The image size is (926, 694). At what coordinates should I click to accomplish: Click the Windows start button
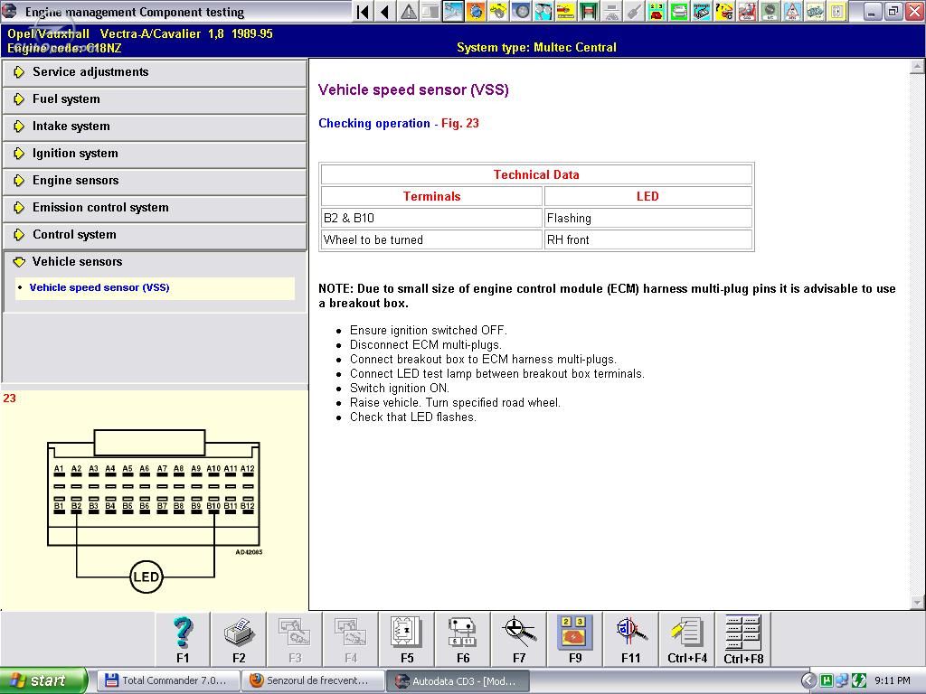coord(43,680)
